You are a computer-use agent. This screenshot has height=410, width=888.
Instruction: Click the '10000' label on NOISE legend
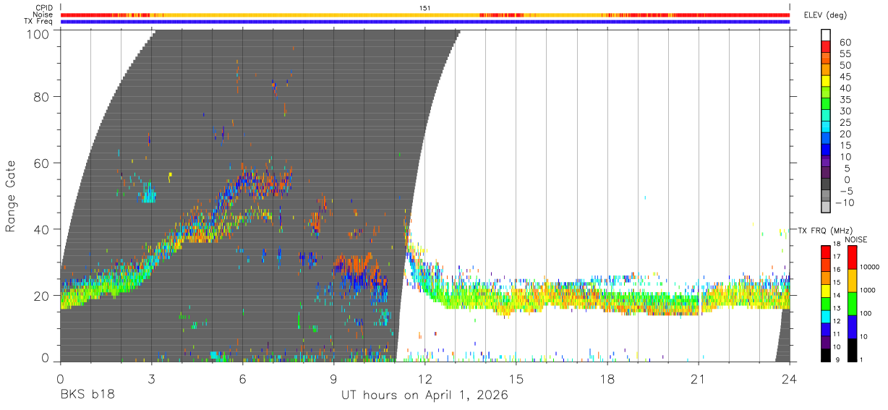click(871, 267)
